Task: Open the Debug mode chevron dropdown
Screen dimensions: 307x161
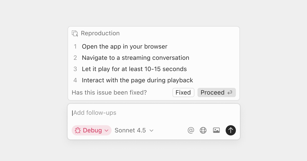Action: coord(107,131)
